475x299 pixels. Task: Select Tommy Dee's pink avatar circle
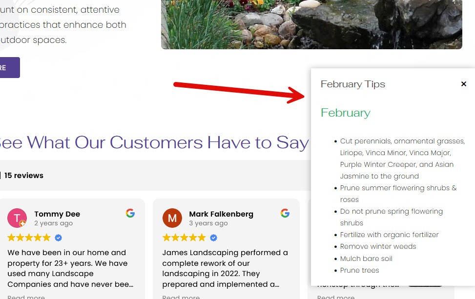(x=18, y=218)
